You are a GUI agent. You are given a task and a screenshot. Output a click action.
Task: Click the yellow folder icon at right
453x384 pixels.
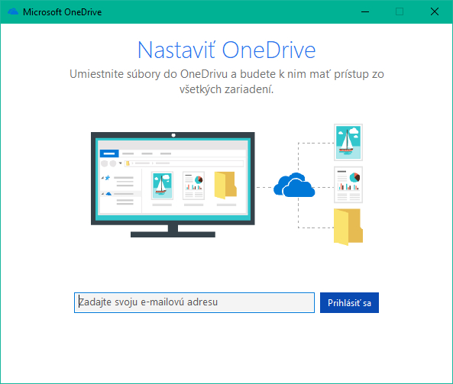click(348, 227)
